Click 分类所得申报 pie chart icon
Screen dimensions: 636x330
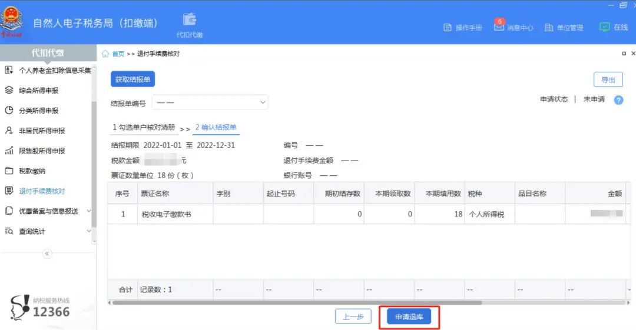pos(8,110)
